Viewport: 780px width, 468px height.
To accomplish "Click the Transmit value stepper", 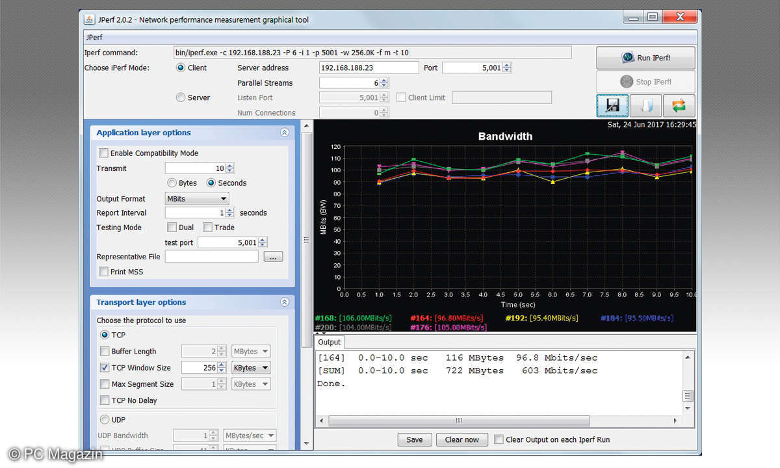I will tap(230, 168).
